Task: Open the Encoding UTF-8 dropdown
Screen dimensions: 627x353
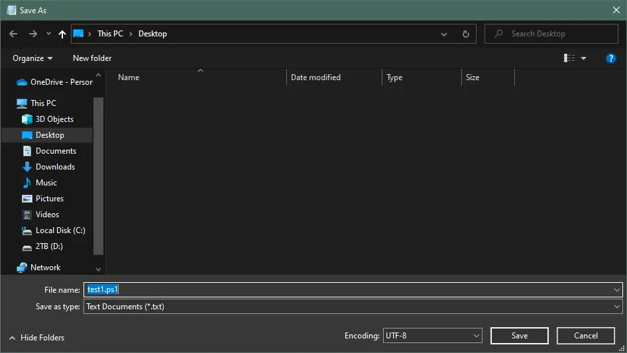Action: [x=432, y=336]
